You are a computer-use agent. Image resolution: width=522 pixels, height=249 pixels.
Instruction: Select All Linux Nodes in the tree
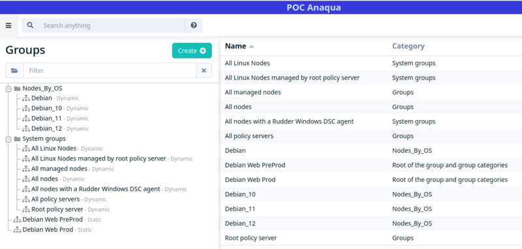pyautogui.click(x=54, y=148)
